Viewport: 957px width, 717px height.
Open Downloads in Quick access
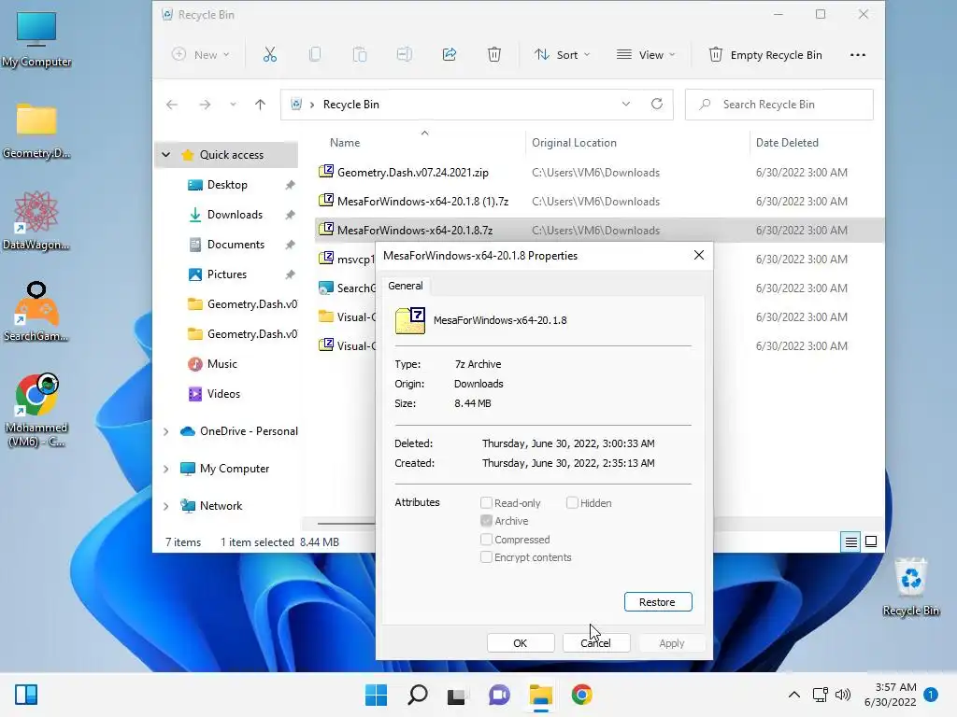click(x=235, y=215)
